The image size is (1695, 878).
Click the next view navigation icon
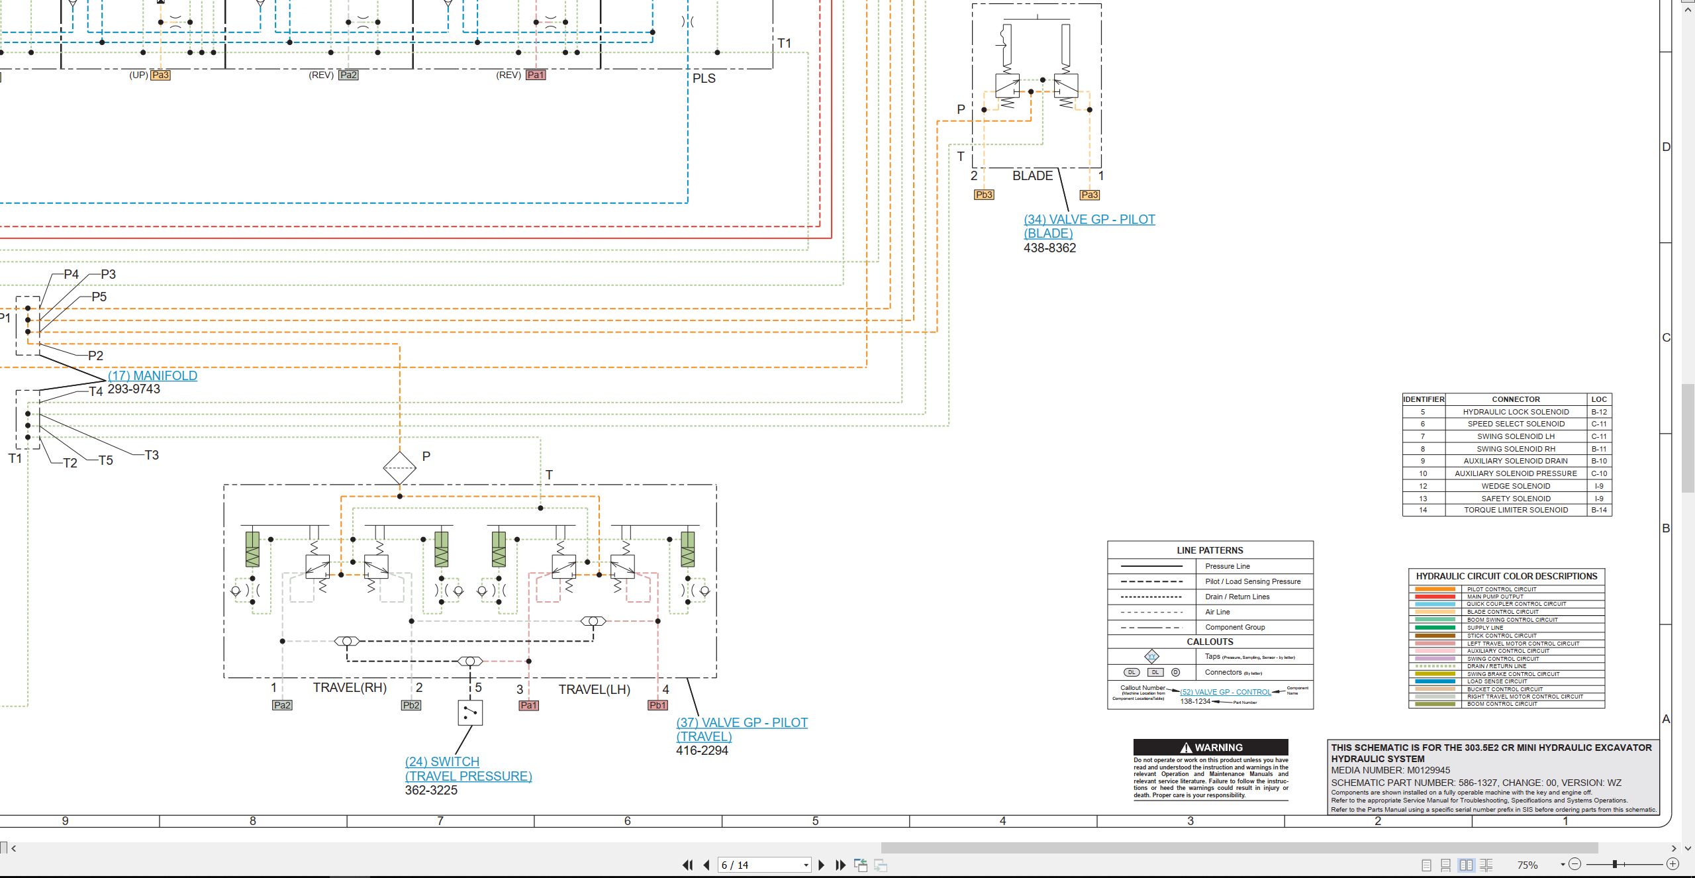point(881,865)
